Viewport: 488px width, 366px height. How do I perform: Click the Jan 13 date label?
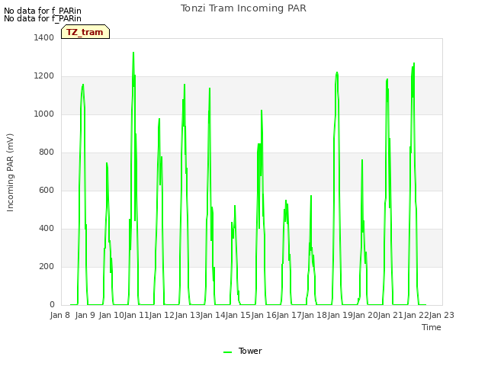coord(188,315)
